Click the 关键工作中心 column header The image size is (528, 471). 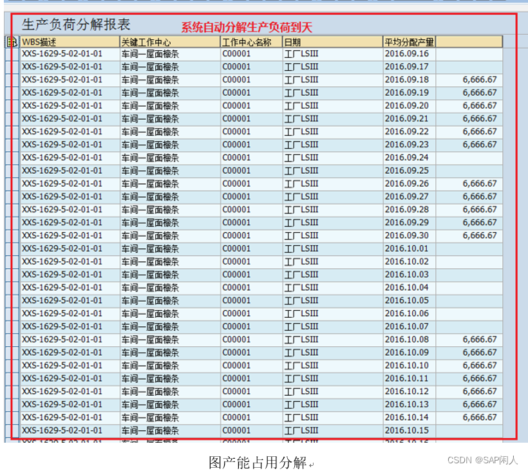(170, 42)
